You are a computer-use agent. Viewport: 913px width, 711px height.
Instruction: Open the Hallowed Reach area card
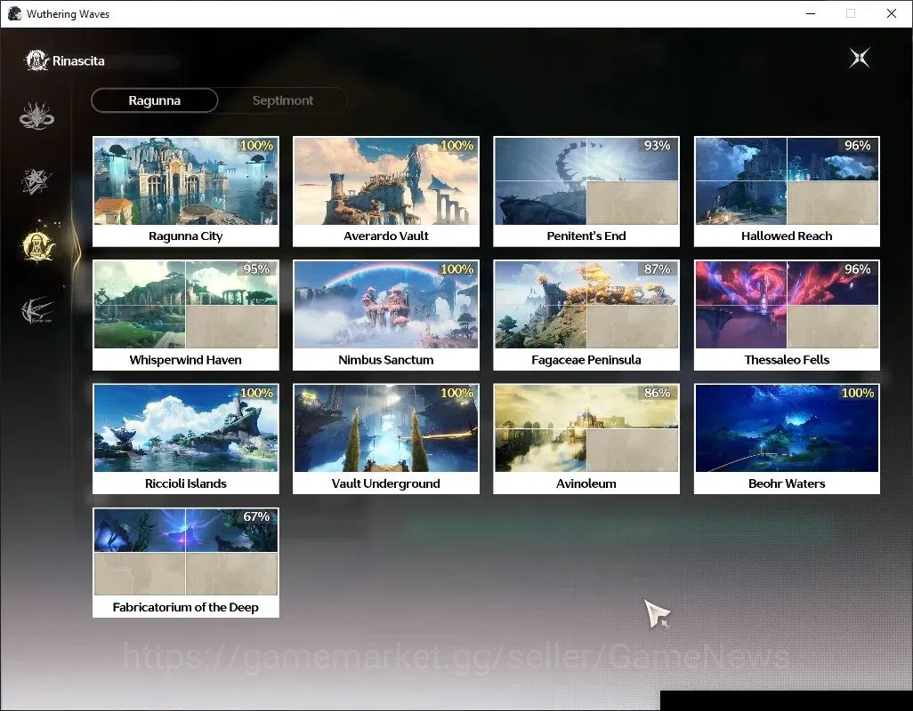(x=787, y=191)
